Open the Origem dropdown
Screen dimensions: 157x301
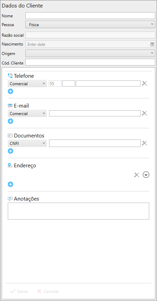(90, 53)
